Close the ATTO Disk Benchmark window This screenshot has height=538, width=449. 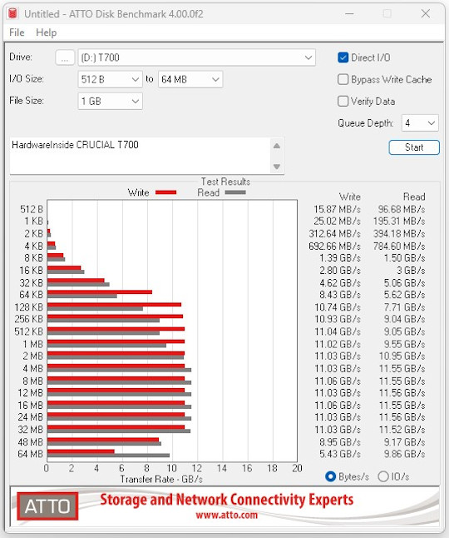pos(426,13)
